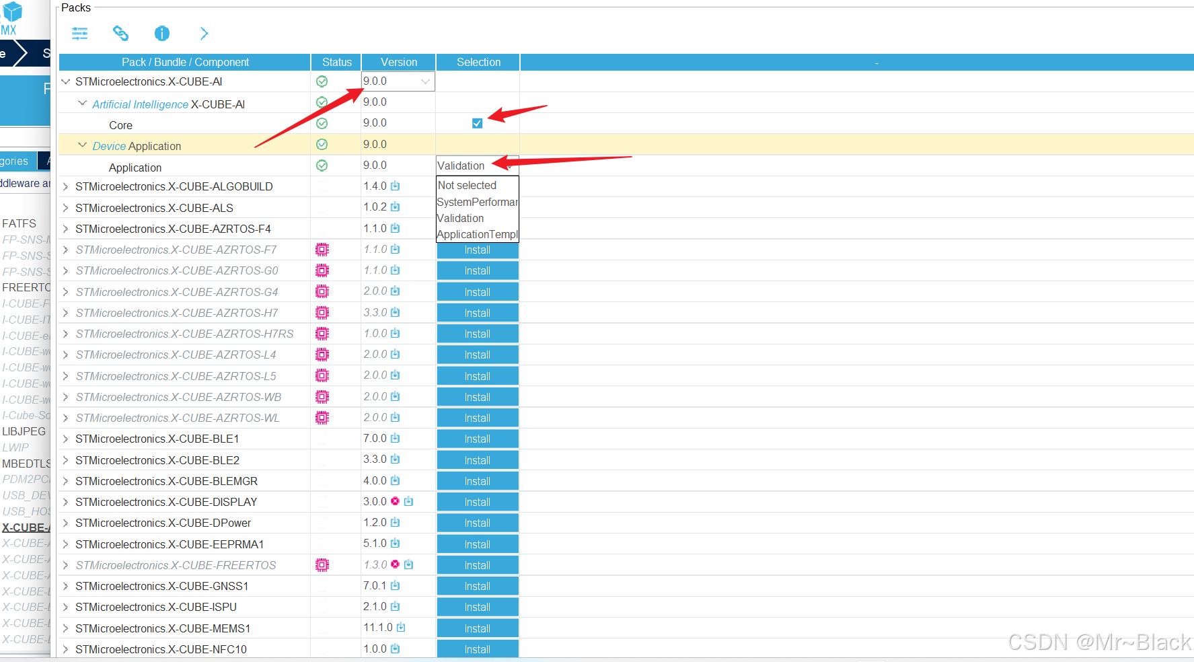The height and width of the screenshot is (662, 1194).
Task: Open the pack filter settings icon
Action: [x=80, y=33]
